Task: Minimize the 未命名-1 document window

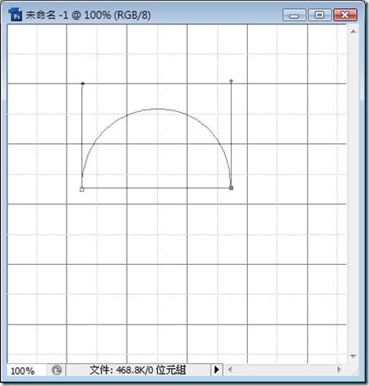Action: tap(293, 15)
